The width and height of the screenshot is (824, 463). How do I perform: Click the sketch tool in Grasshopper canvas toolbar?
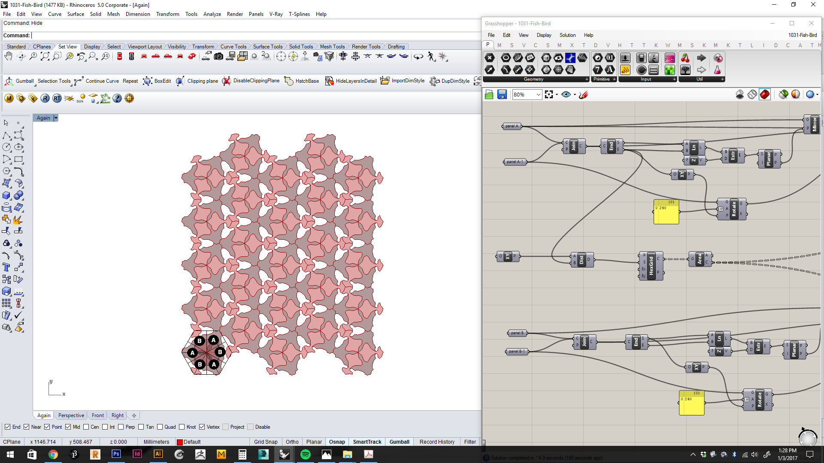coord(583,95)
